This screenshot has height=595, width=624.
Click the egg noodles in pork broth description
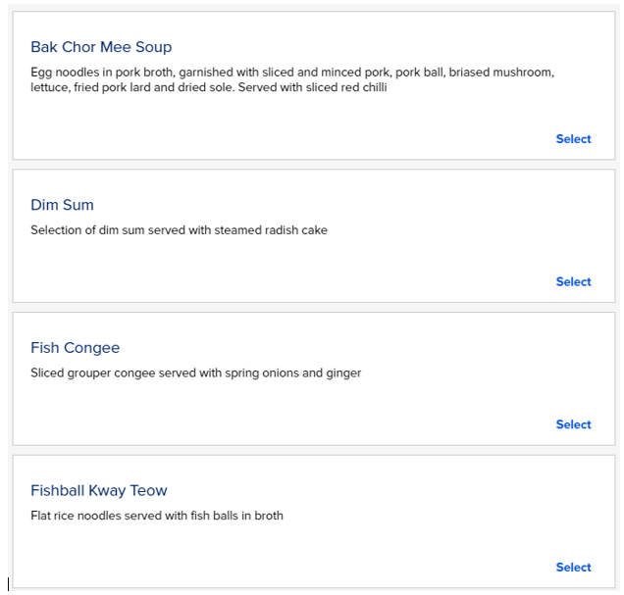click(x=292, y=73)
